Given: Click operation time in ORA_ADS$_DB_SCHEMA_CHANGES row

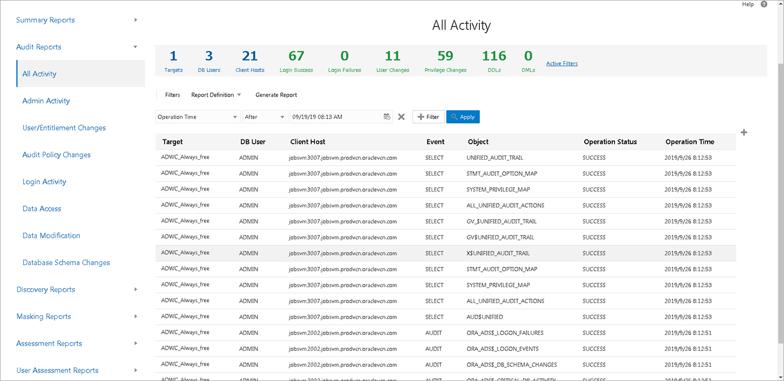Looking at the screenshot, I should pos(688,365).
